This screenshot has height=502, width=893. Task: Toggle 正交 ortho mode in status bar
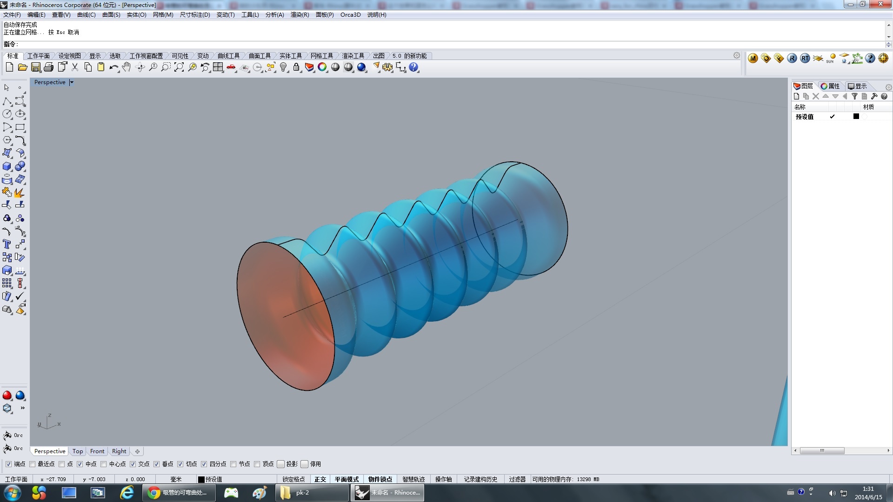click(x=320, y=479)
